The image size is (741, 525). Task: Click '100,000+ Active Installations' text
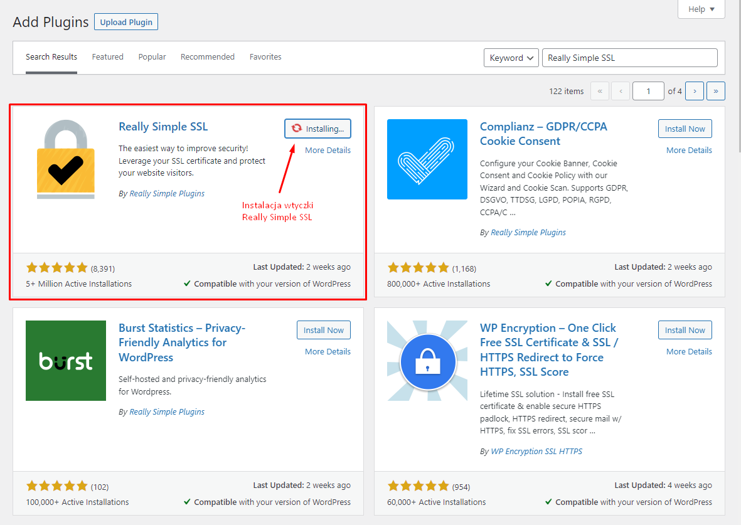(x=78, y=502)
